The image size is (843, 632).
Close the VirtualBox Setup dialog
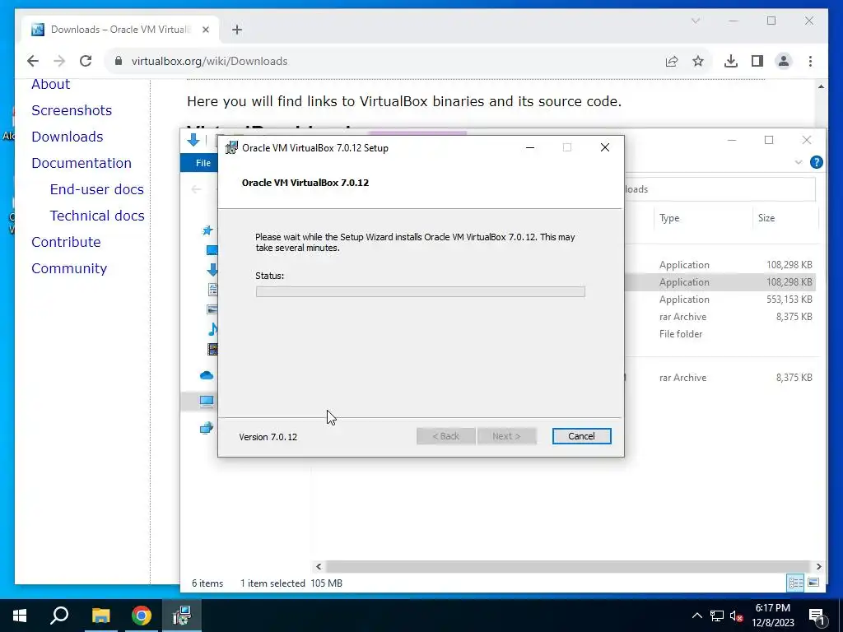click(x=605, y=147)
